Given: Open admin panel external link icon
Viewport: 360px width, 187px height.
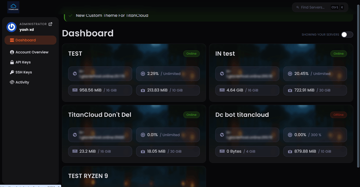Looking at the screenshot, I should 50,24.
